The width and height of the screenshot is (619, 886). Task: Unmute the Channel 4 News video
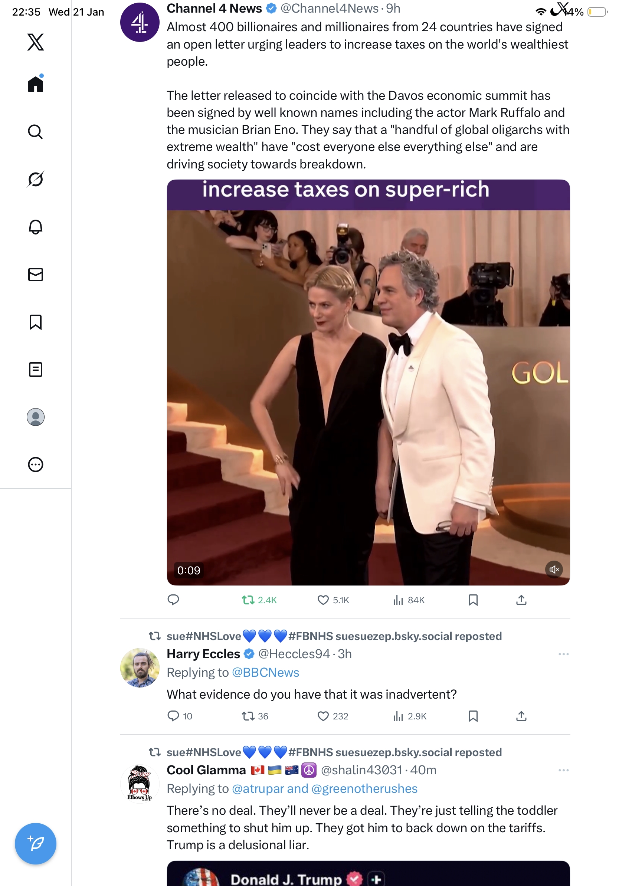pos(554,570)
